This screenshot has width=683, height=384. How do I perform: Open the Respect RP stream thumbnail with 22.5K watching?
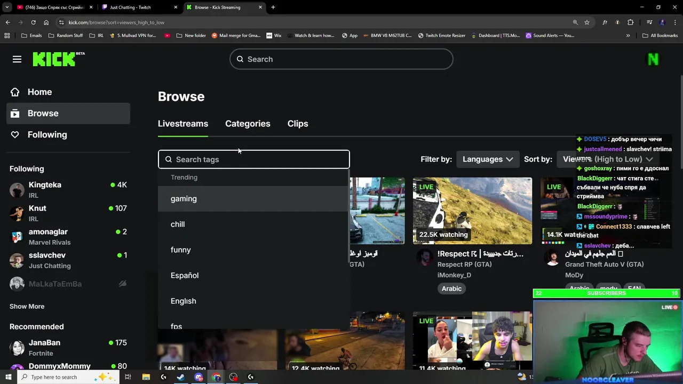[472, 211]
